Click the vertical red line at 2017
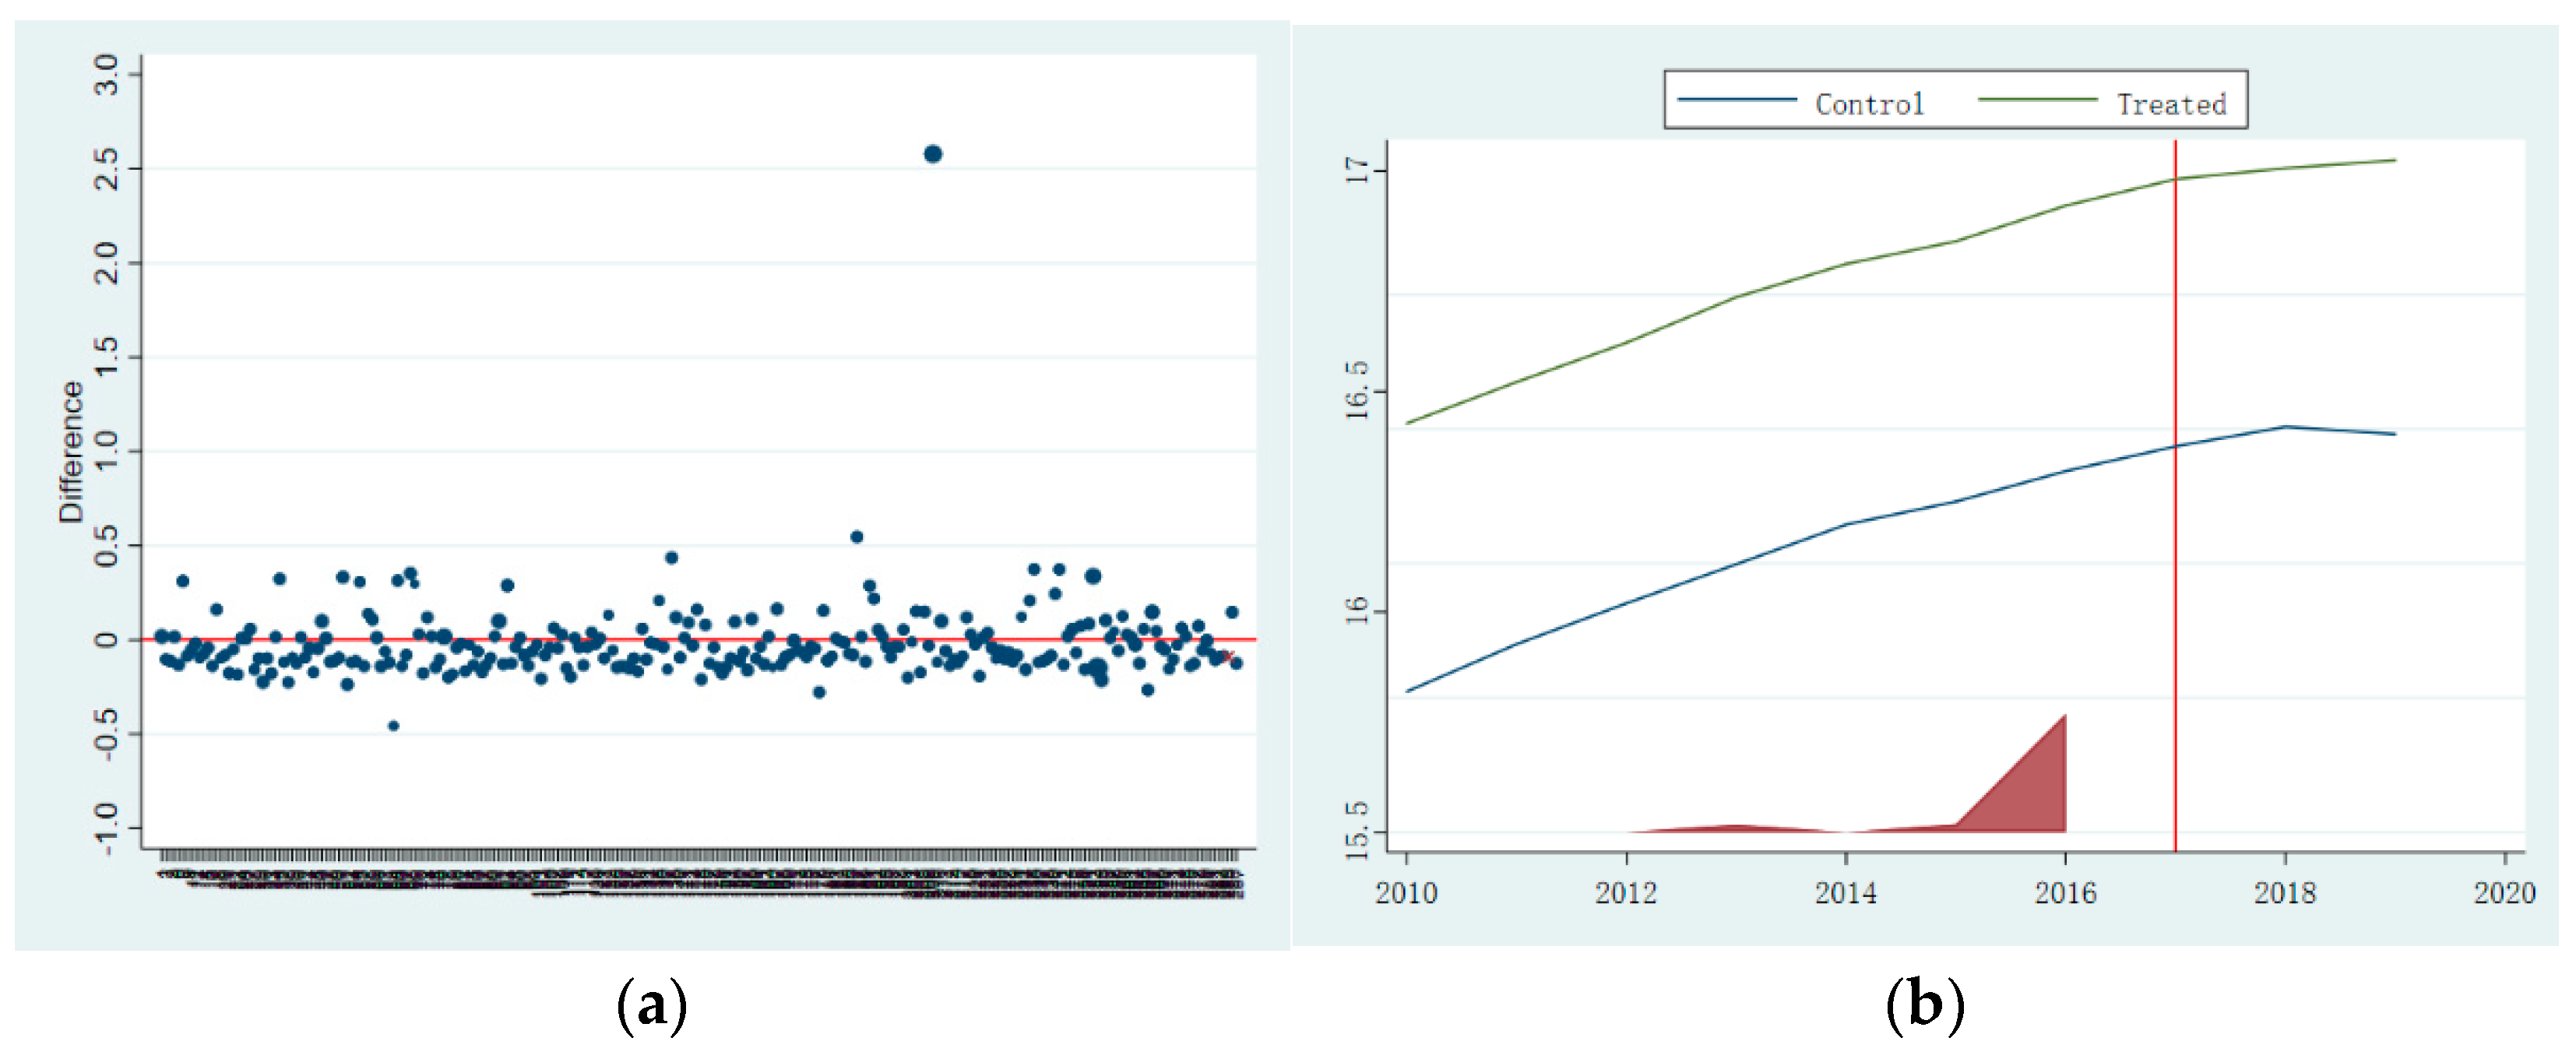The width and height of the screenshot is (2576, 1059). (x=2175, y=497)
